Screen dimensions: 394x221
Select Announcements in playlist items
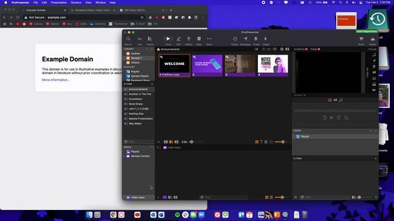pos(139,89)
